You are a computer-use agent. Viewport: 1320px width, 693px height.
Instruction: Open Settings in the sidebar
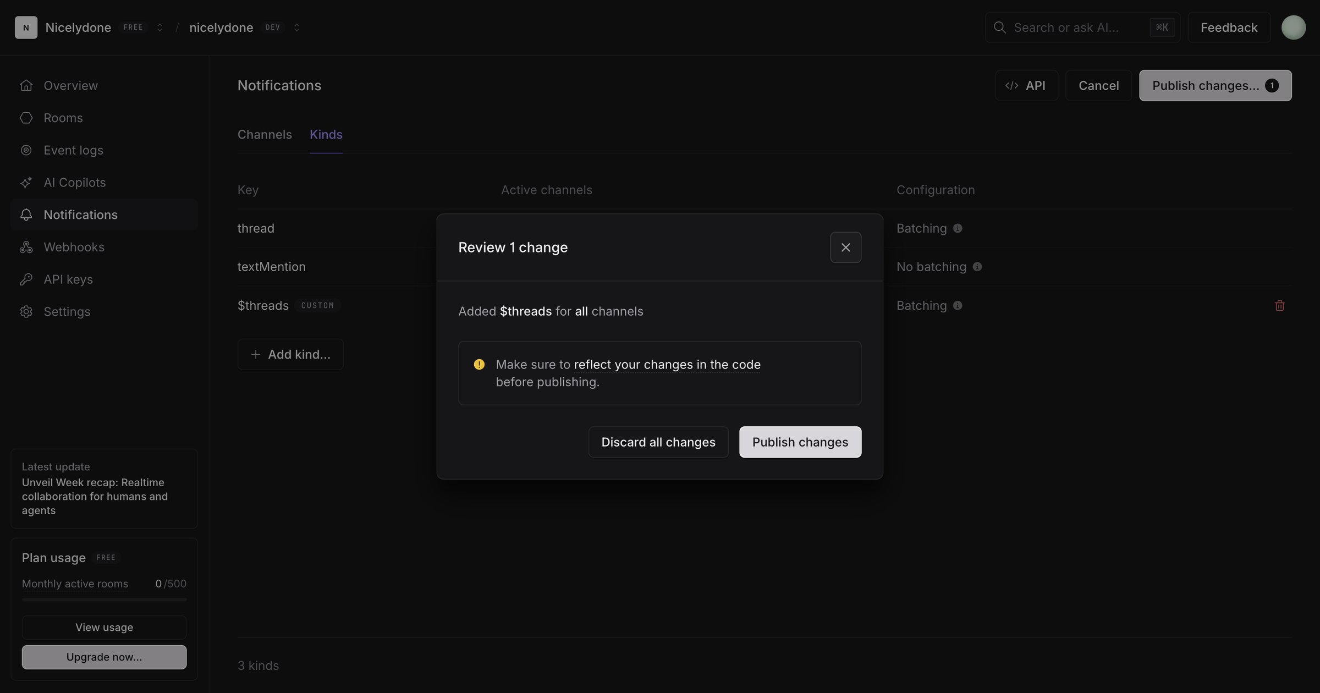104,311
